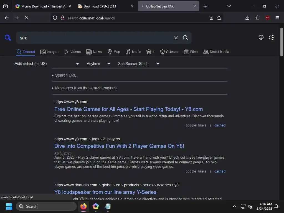The image size is (284, 213).
Task: Open the Anytime time range dropdown
Action: tap(99, 64)
